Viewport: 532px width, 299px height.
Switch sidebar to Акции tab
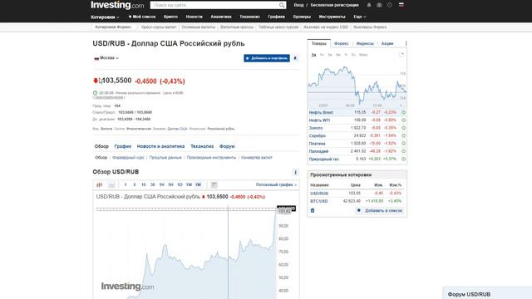click(x=387, y=43)
